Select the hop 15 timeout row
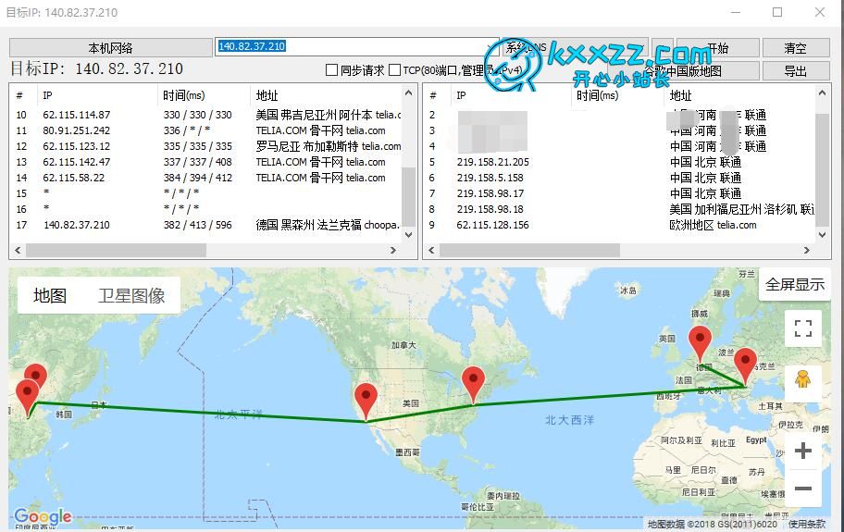The width and height of the screenshot is (844, 532). tap(207, 193)
